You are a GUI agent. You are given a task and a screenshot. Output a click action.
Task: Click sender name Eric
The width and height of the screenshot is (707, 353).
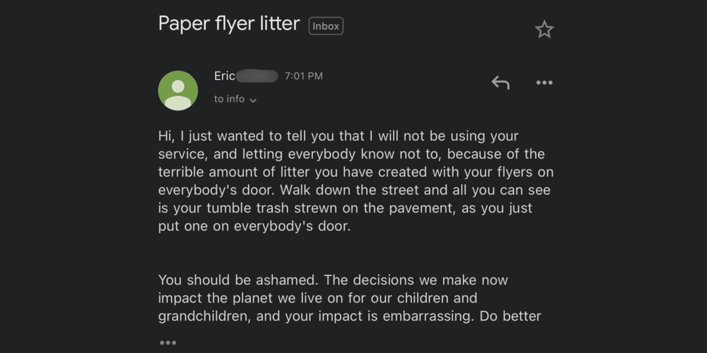coord(224,76)
